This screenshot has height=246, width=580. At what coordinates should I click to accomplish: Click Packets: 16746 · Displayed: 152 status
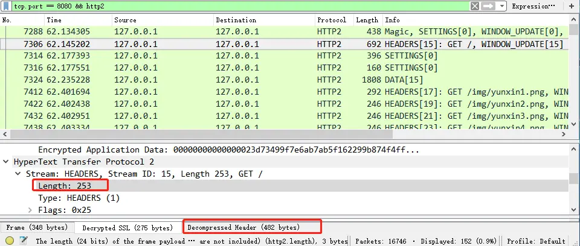pyautogui.click(x=425, y=241)
